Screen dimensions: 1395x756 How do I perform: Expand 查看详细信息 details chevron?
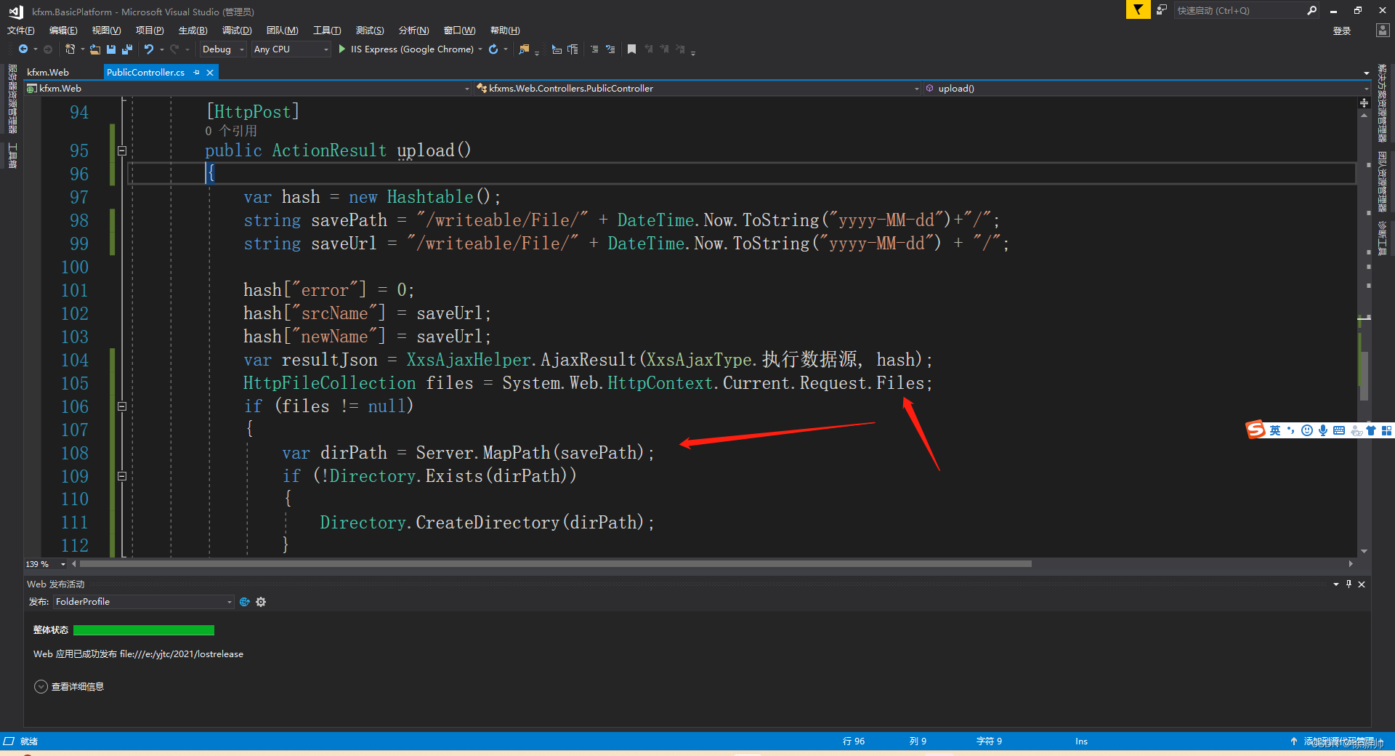[41, 687]
